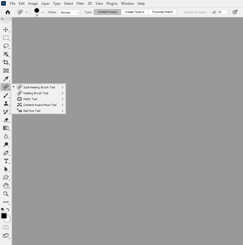Select the History Brush tool

click(x=6, y=111)
